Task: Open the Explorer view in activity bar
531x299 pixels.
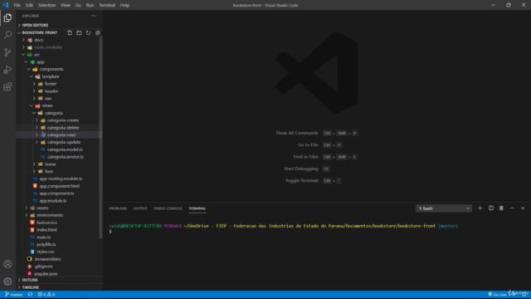Action: click(7, 17)
